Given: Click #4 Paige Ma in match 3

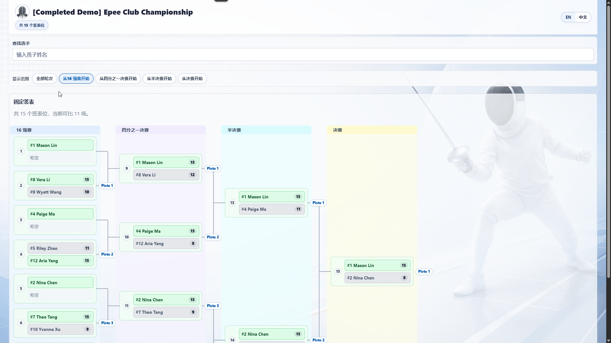Looking at the screenshot, I should [60, 214].
